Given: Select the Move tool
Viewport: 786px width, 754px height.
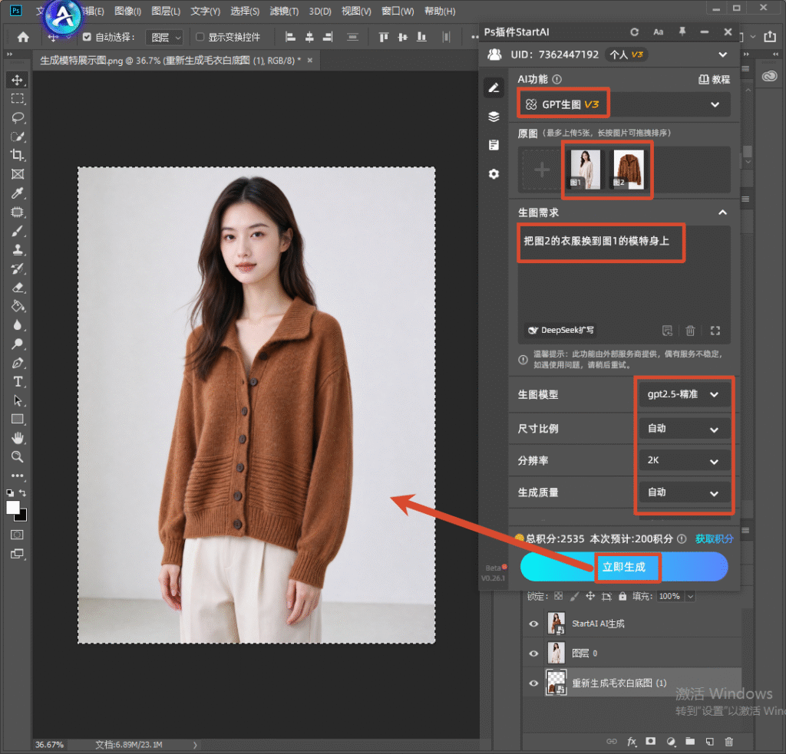Looking at the screenshot, I should tap(18, 81).
